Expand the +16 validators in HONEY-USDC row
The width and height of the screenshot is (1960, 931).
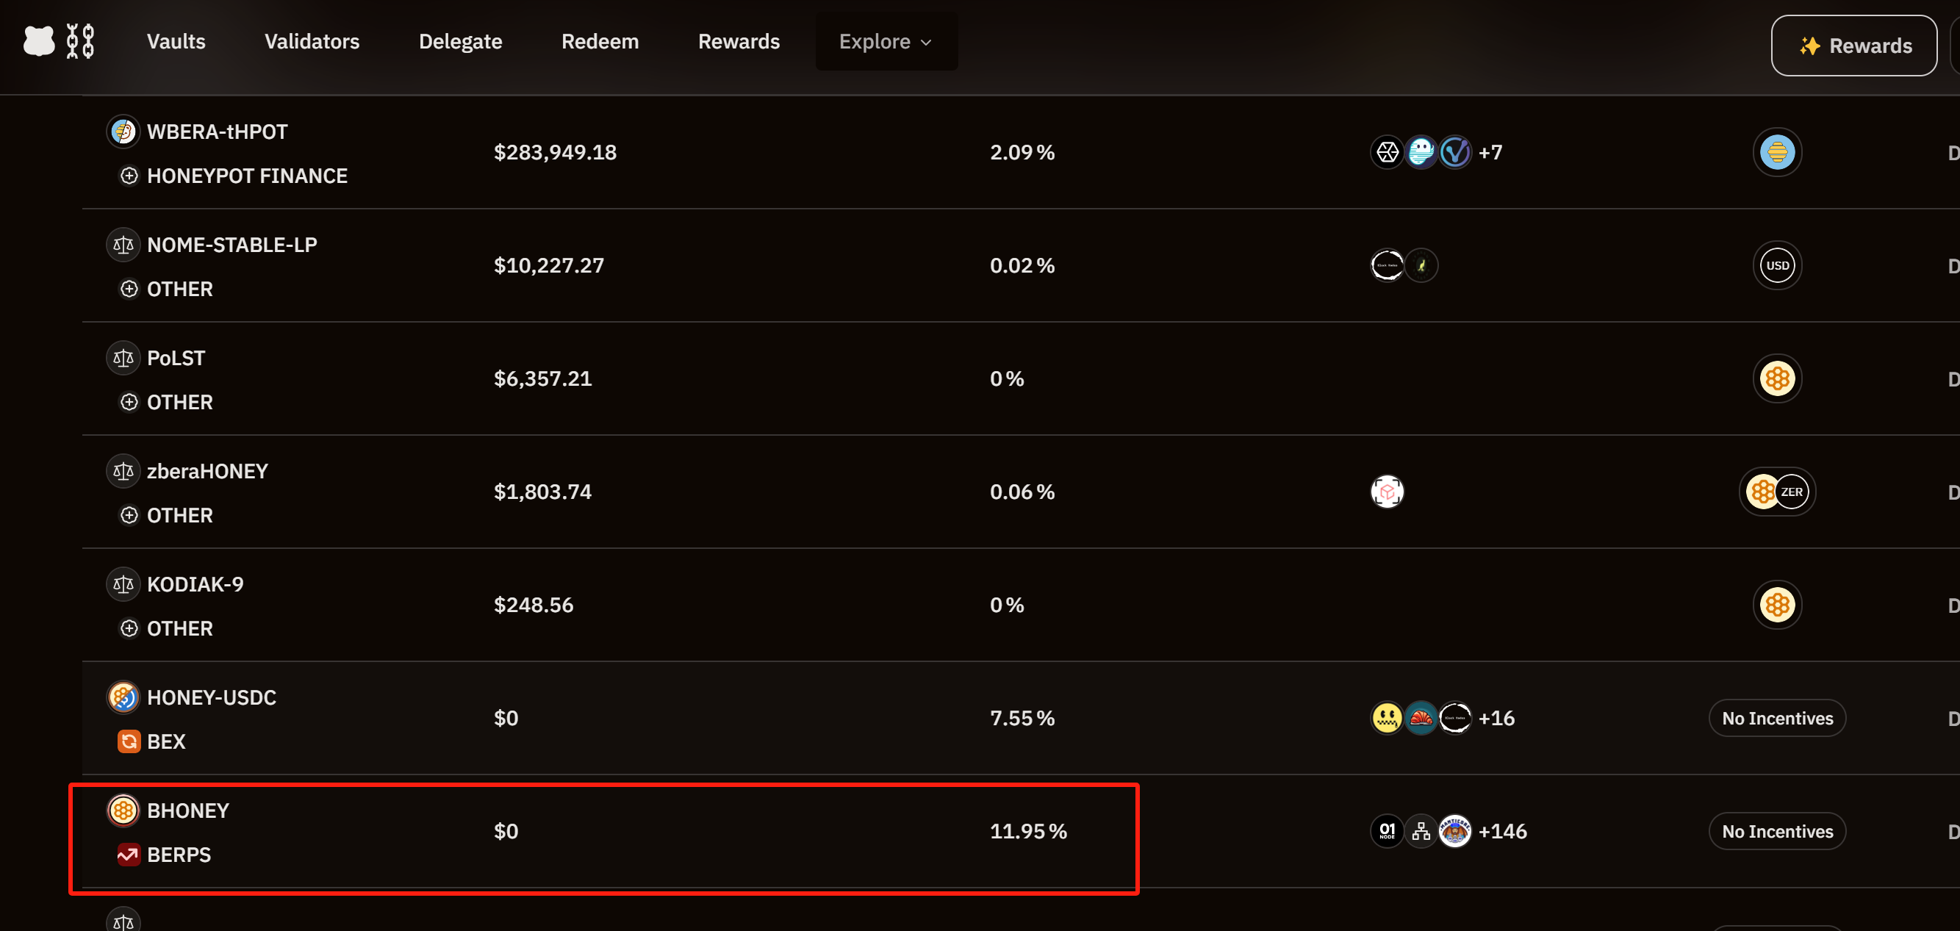click(1496, 717)
